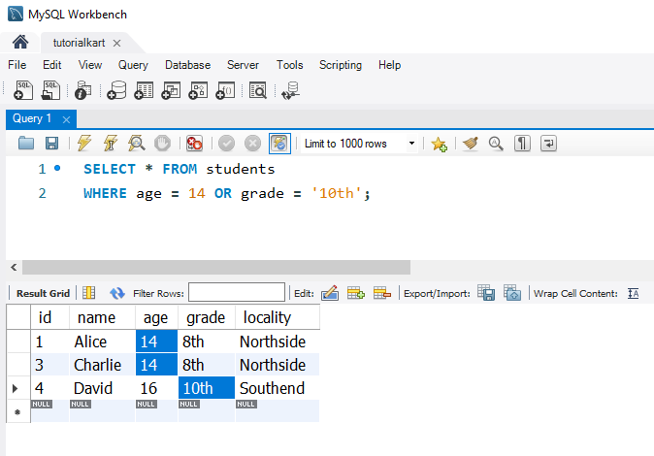Click the new row asterisk marker
The image size is (654, 456).
(17, 411)
